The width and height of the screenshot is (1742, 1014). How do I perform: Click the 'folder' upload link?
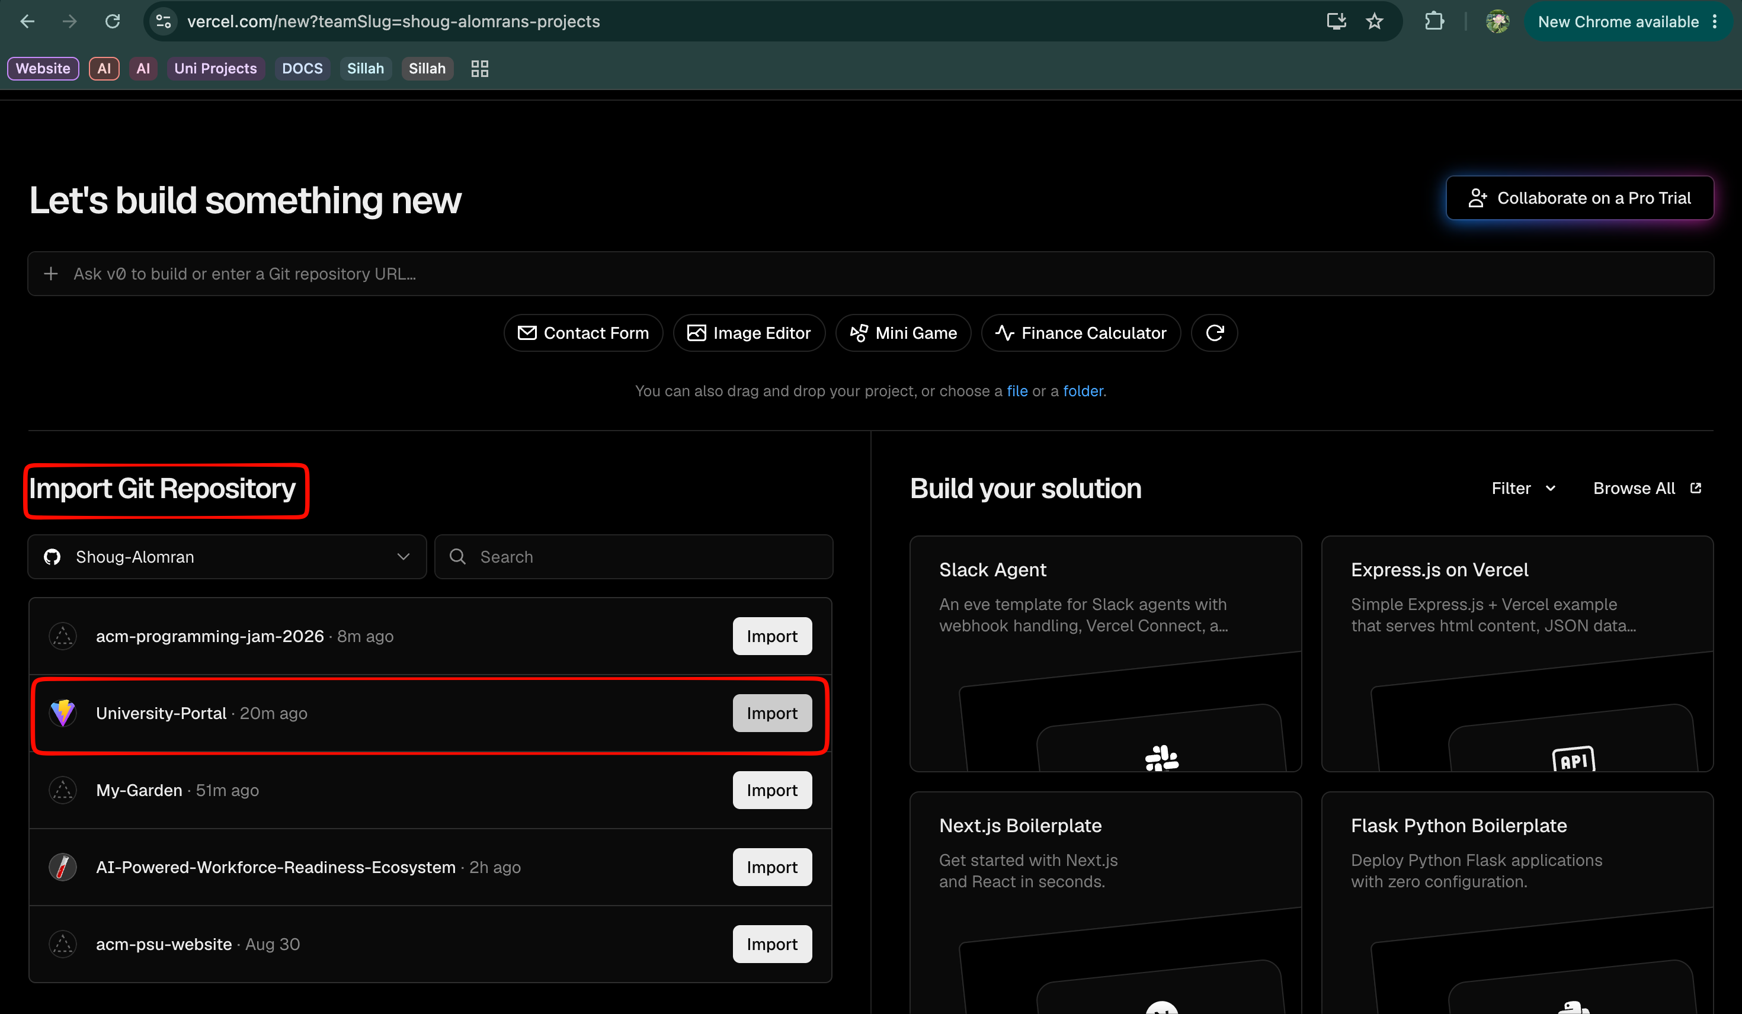click(x=1083, y=390)
